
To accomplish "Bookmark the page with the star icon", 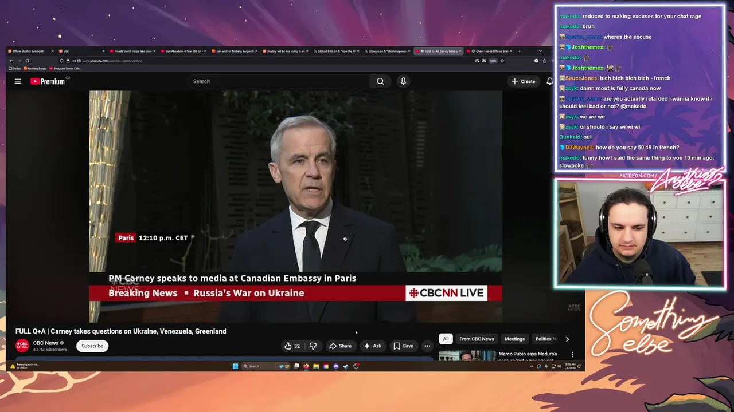I will (x=502, y=61).
